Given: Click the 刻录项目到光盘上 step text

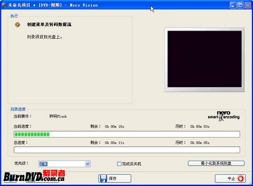Looking at the screenshot, I should tap(45, 37).
